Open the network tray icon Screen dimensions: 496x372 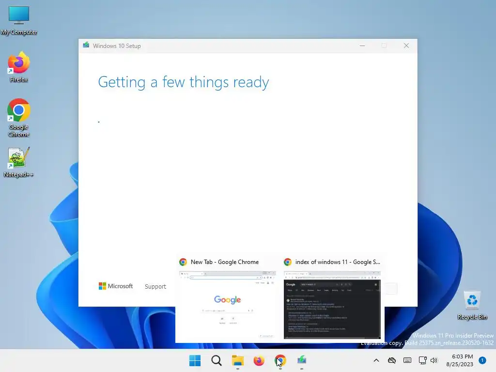tap(422, 360)
